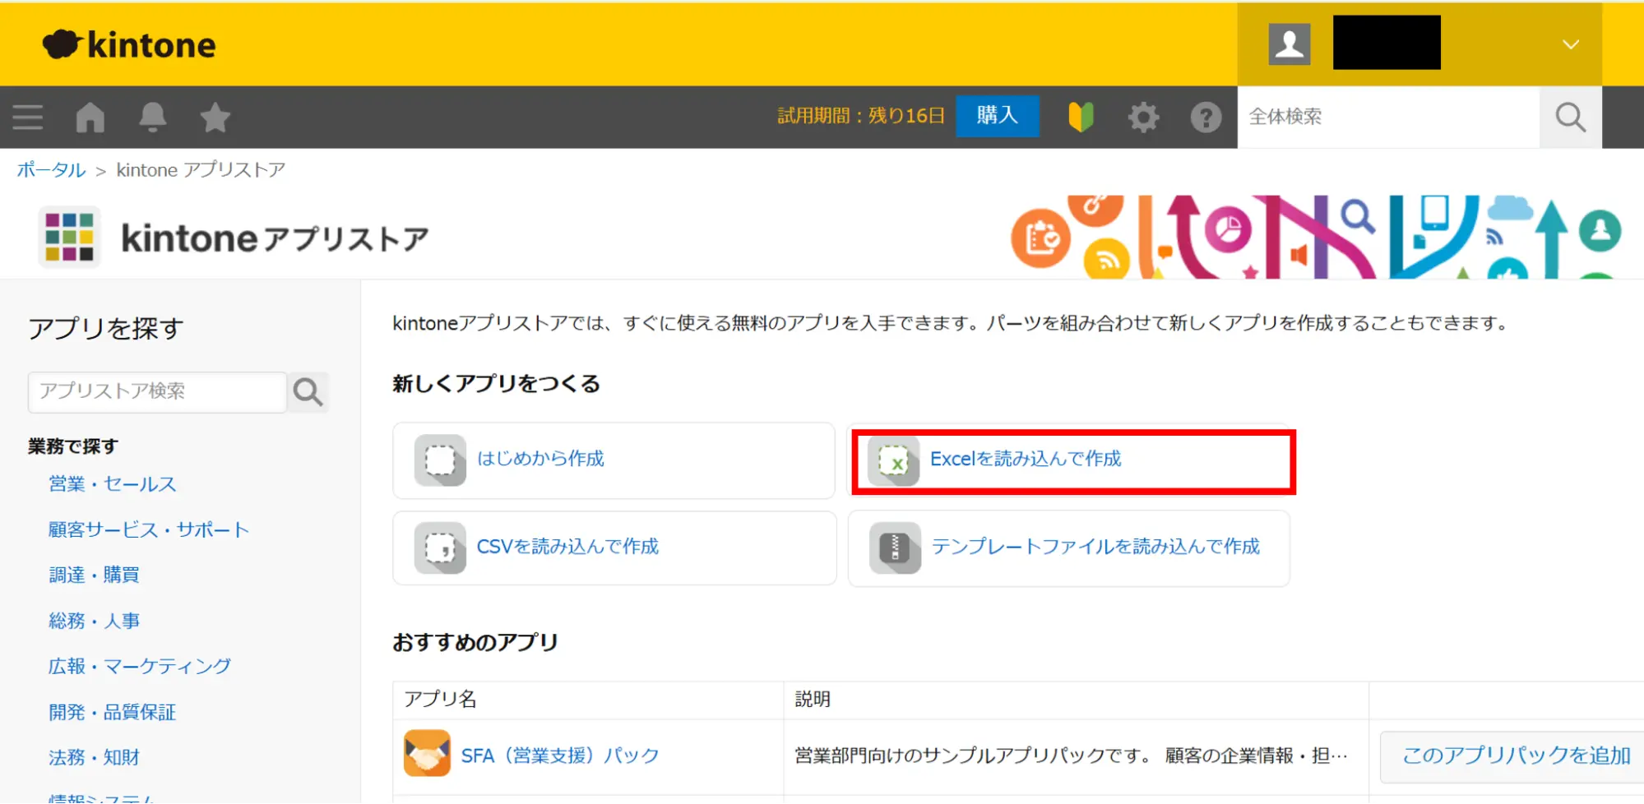The height and width of the screenshot is (804, 1644).
Task: Go to the Home portal icon
Action: tap(90, 118)
